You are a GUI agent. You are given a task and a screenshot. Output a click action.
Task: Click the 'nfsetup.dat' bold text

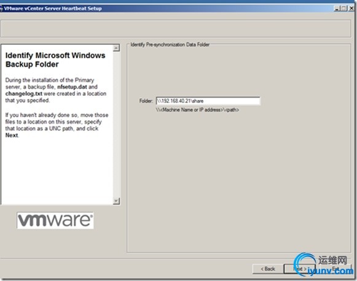point(72,87)
